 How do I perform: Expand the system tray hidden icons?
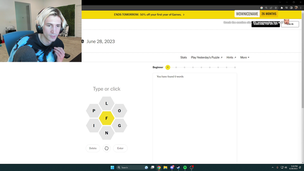point(273,168)
